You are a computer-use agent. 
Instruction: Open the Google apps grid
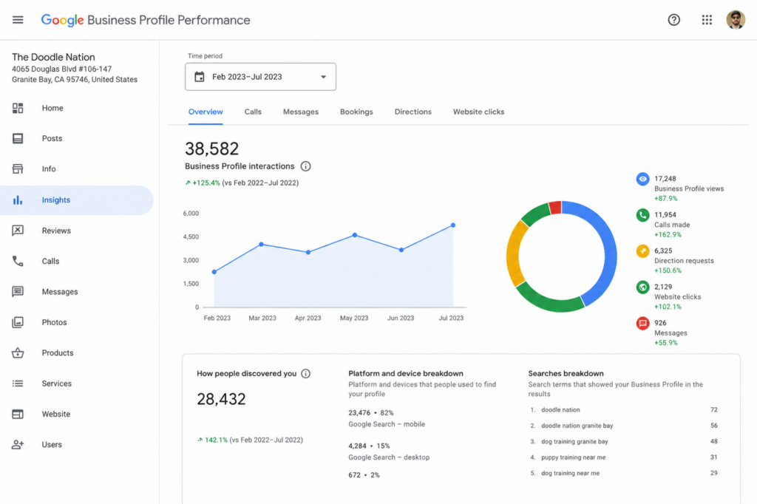[707, 20]
